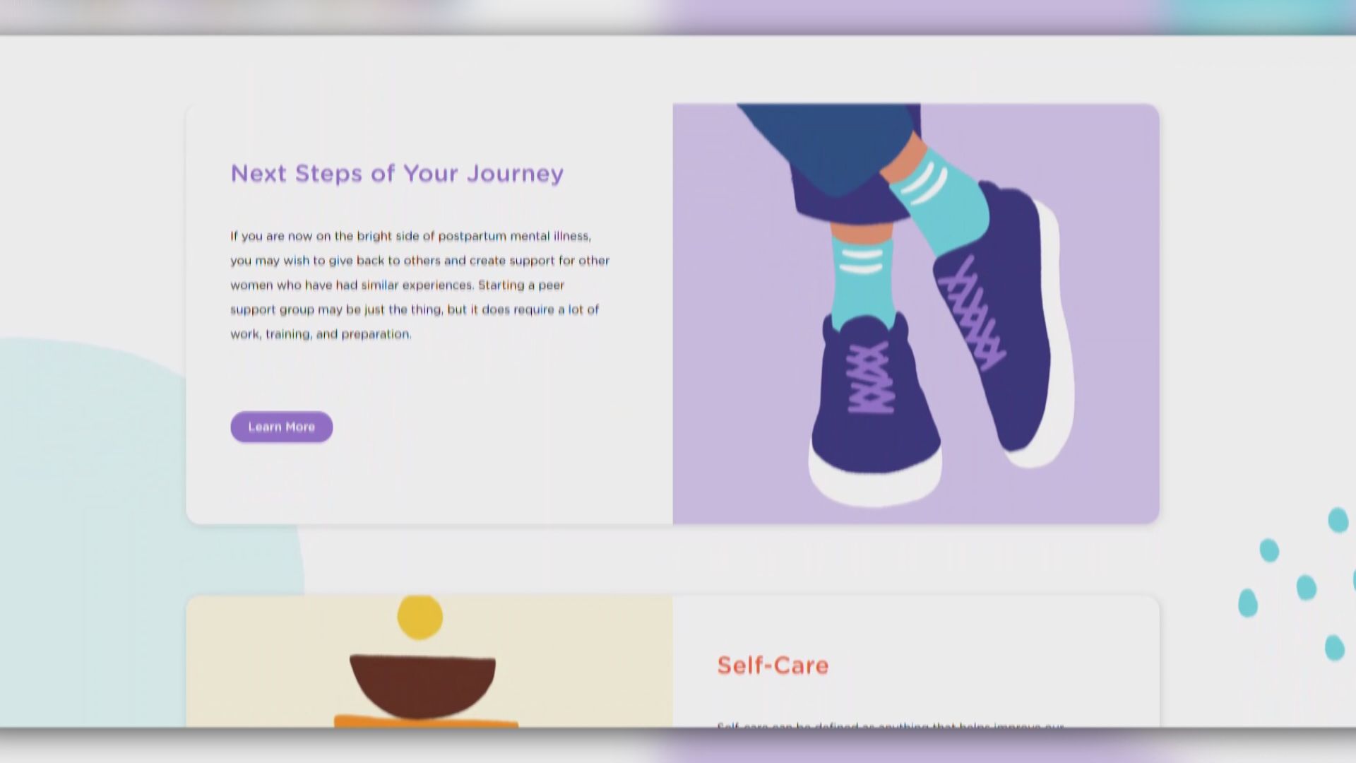Select the Self-Care heading

773,665
